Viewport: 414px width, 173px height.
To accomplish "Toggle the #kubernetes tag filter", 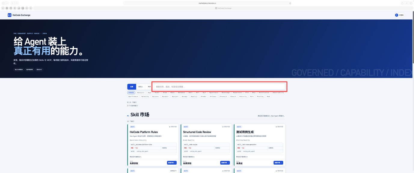I will [237, 93].
